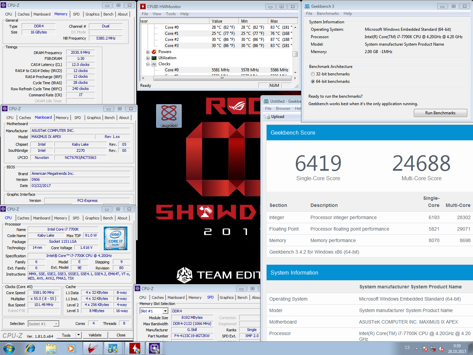Screen dimensions: 473x355
Task: Open Memory tab in CPU-Z SPD window
Action: click(195, 298)
